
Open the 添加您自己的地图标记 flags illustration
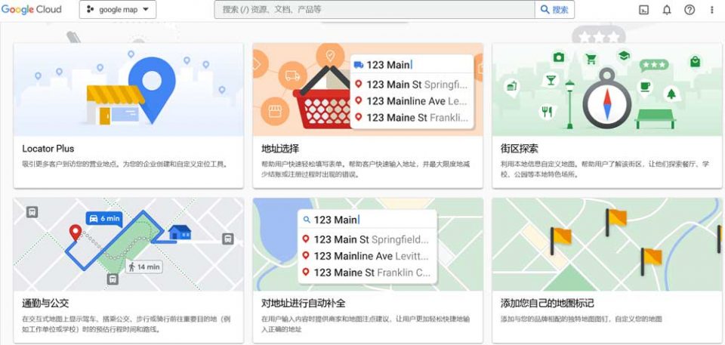pyautogui.click(x=607, y=245)
